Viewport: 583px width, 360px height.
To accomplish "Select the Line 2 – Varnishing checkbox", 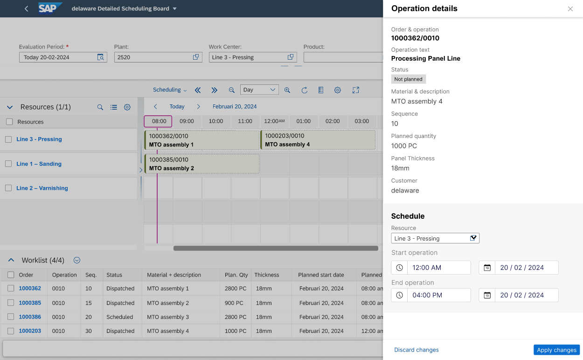I will click(8, 188).
